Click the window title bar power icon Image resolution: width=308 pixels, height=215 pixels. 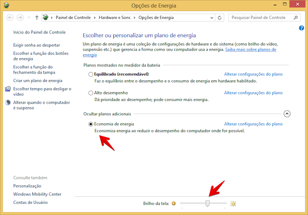click(x=6, y=5)
